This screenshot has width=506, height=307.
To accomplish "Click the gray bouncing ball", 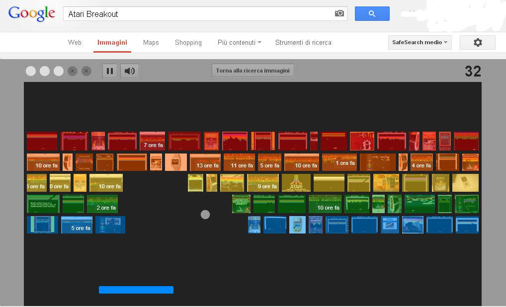I will point(205,215).
